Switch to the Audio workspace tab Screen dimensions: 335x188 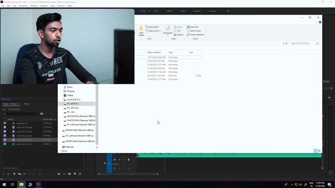(x=183, y=11)
